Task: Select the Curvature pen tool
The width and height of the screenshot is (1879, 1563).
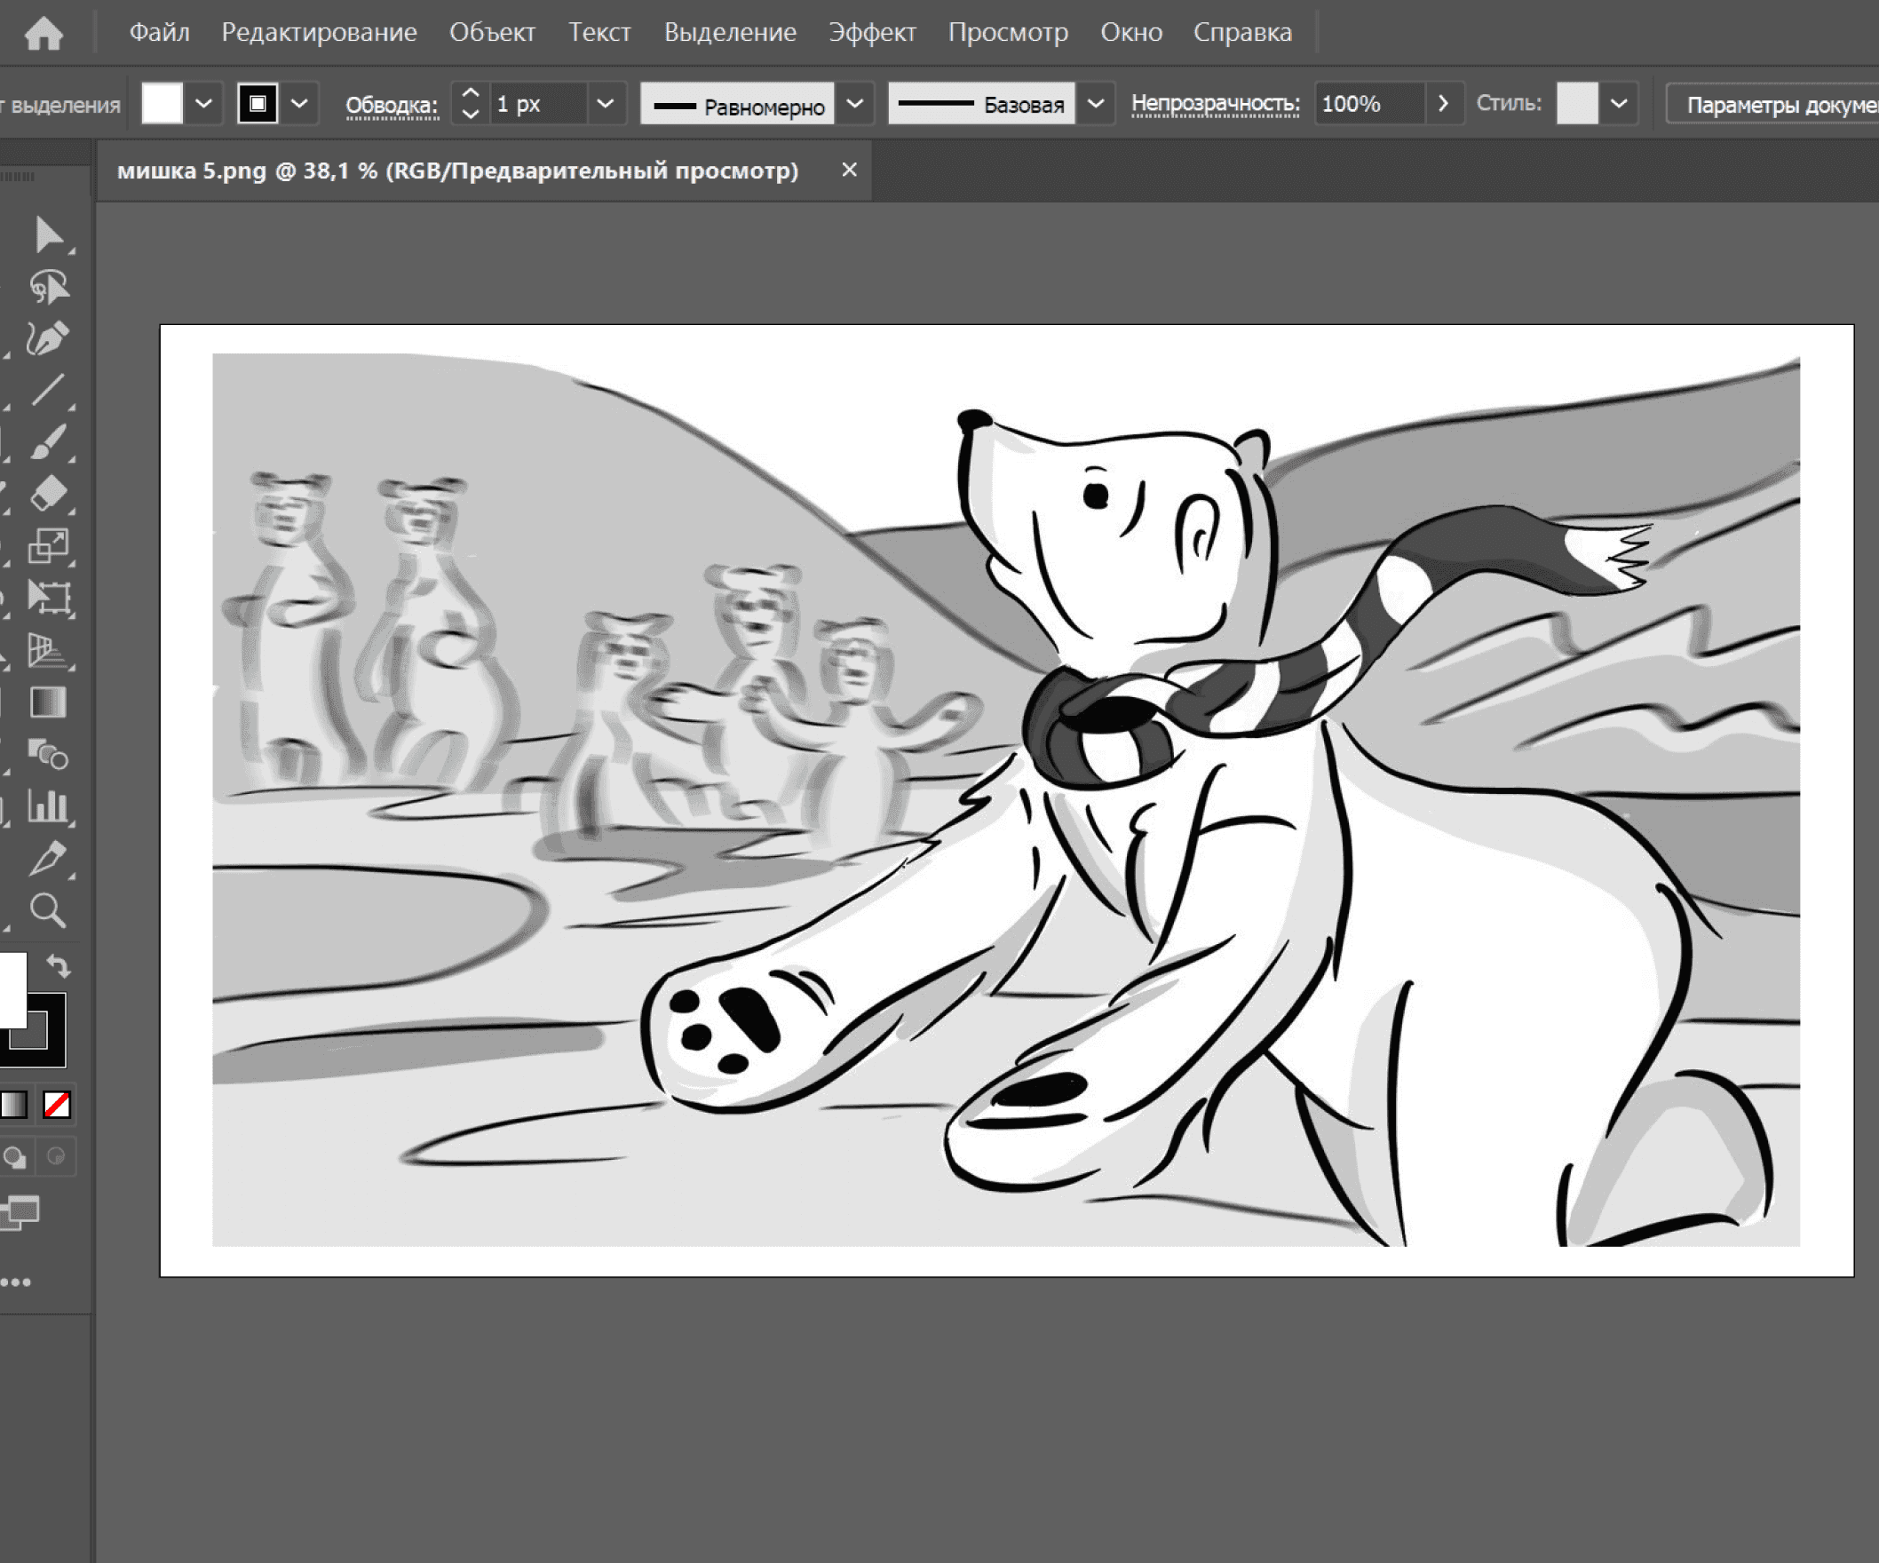Action: pos(47,339)
